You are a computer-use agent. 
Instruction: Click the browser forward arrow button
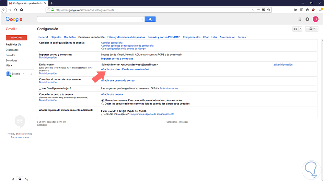pyautogui.click(x=10, y=10)
